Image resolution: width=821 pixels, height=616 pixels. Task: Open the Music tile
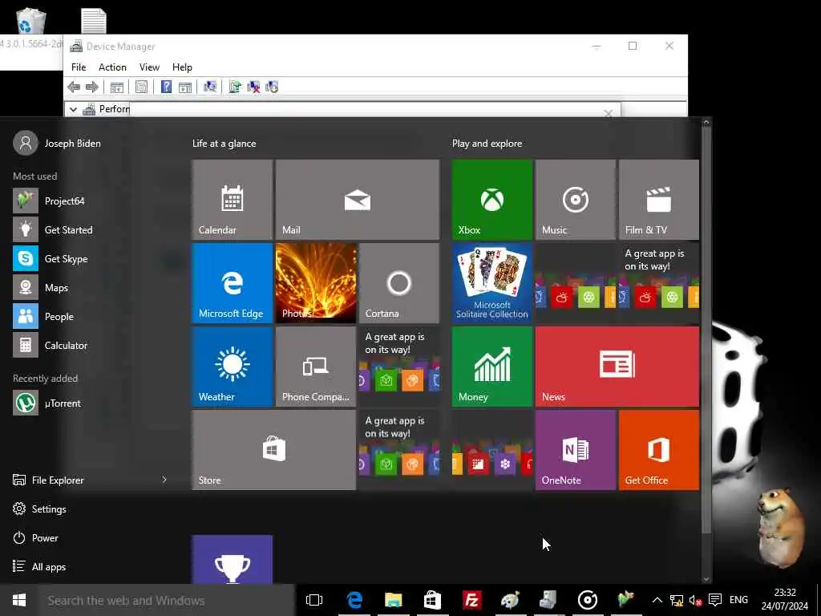576,200
